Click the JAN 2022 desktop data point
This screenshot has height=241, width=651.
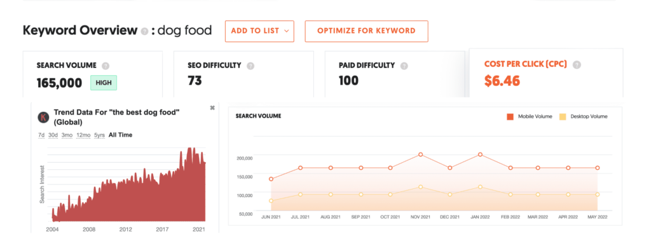pyautogui.click(x=481, y=187)
